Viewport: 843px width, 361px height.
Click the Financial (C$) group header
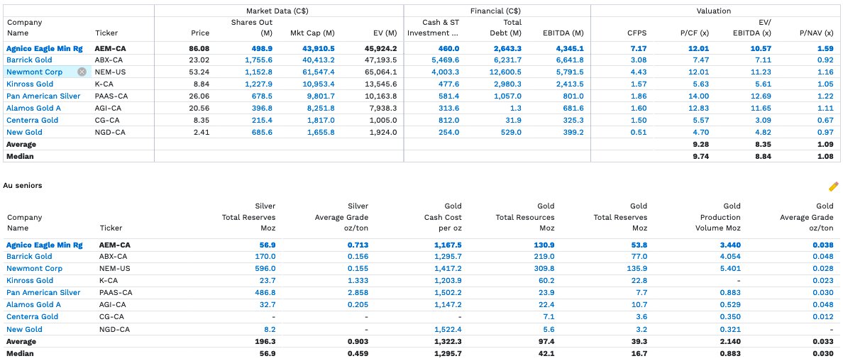point(496,11)
